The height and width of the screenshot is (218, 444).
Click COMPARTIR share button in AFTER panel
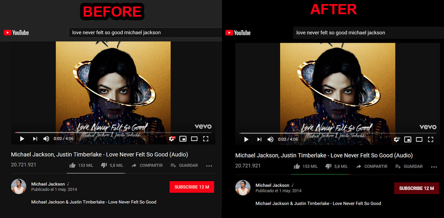pyautogui.click(x=371, y=167)
